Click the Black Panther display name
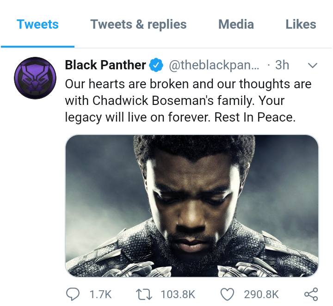 pyautogui.click(x=105, y=65)
